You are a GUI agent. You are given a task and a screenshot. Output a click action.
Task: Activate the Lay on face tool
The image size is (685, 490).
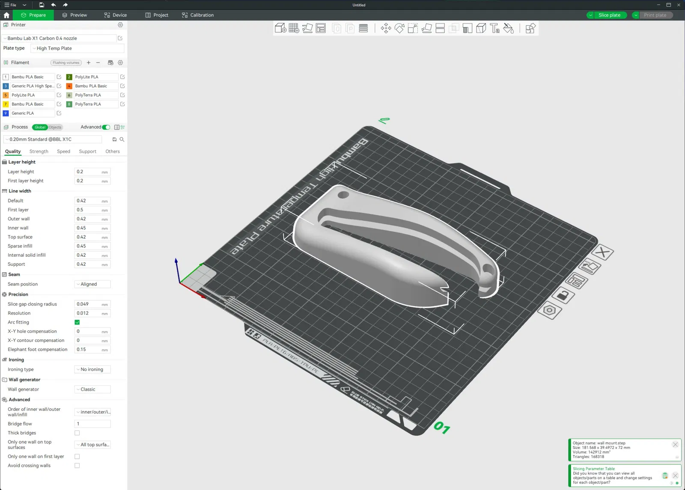pyautogui.click(x=426, y=28)
